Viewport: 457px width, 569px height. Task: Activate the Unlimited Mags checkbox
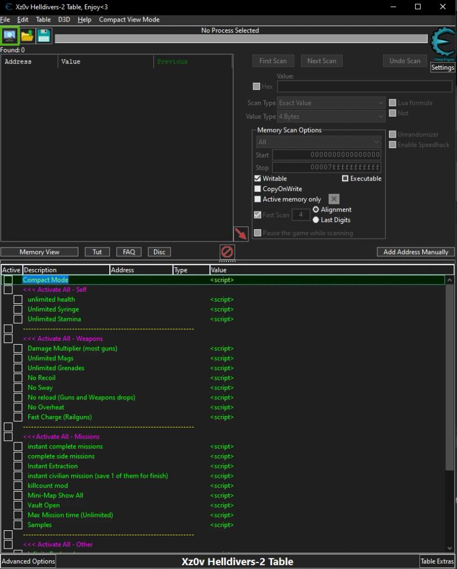18,358
